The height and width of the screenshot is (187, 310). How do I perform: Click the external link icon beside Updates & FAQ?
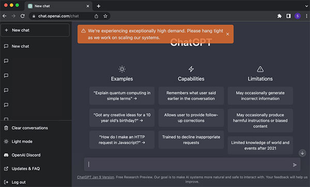click(6, 168)
